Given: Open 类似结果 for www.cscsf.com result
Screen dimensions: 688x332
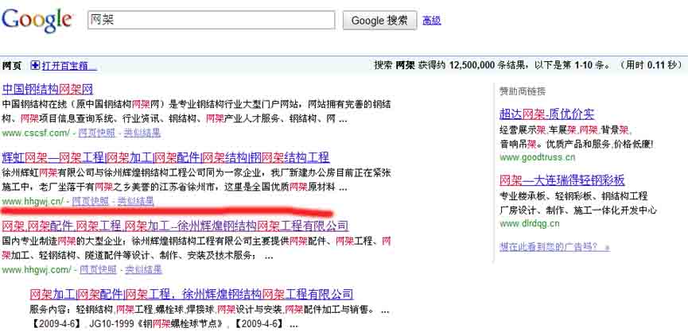Looking at the screenshot, I should click(x=142, y=133).
